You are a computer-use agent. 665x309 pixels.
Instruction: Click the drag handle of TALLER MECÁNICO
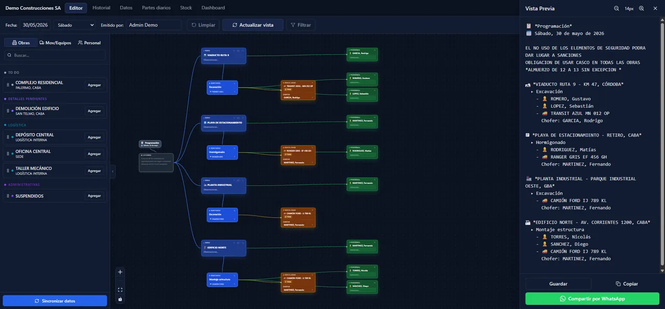8,170
